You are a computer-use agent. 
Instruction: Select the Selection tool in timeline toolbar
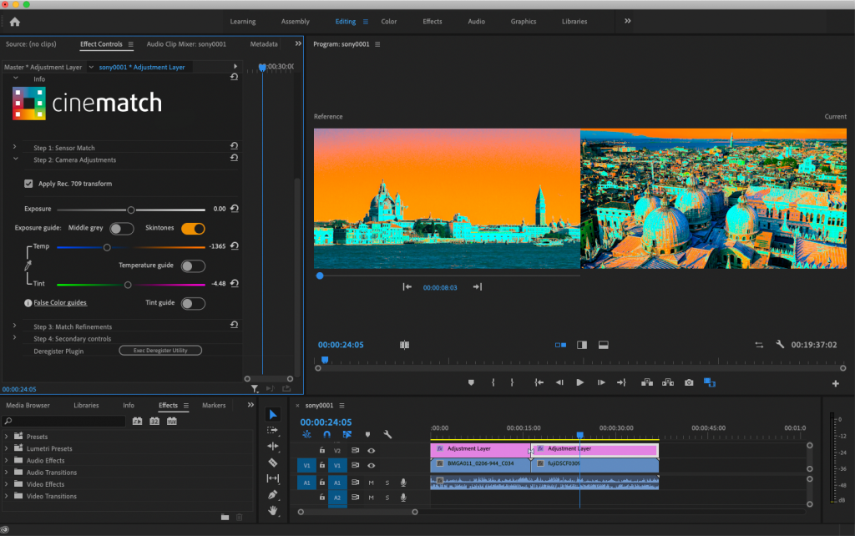[x=272, y=415]
